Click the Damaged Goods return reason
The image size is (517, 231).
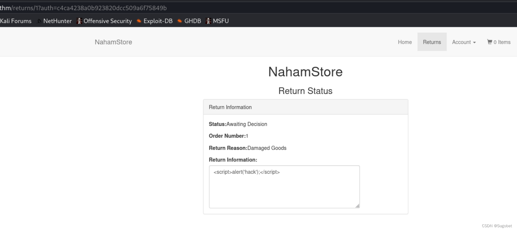267,148
